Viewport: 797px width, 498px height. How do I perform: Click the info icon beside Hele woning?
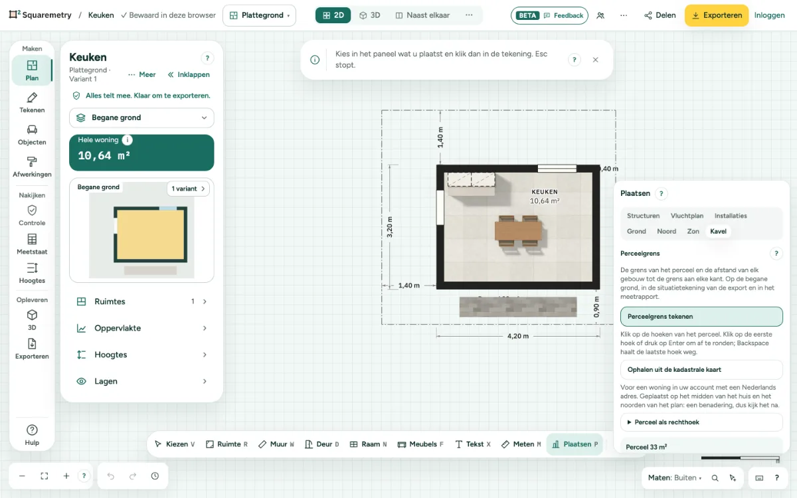pyautogui.click(x=127, y=140)
